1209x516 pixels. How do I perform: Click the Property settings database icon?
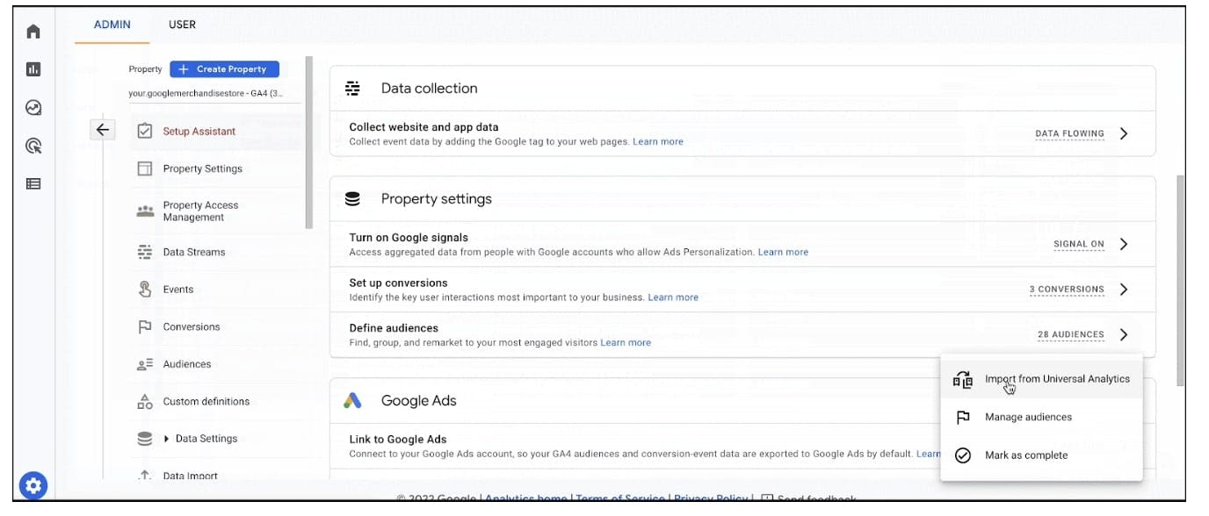coord(352,199)
